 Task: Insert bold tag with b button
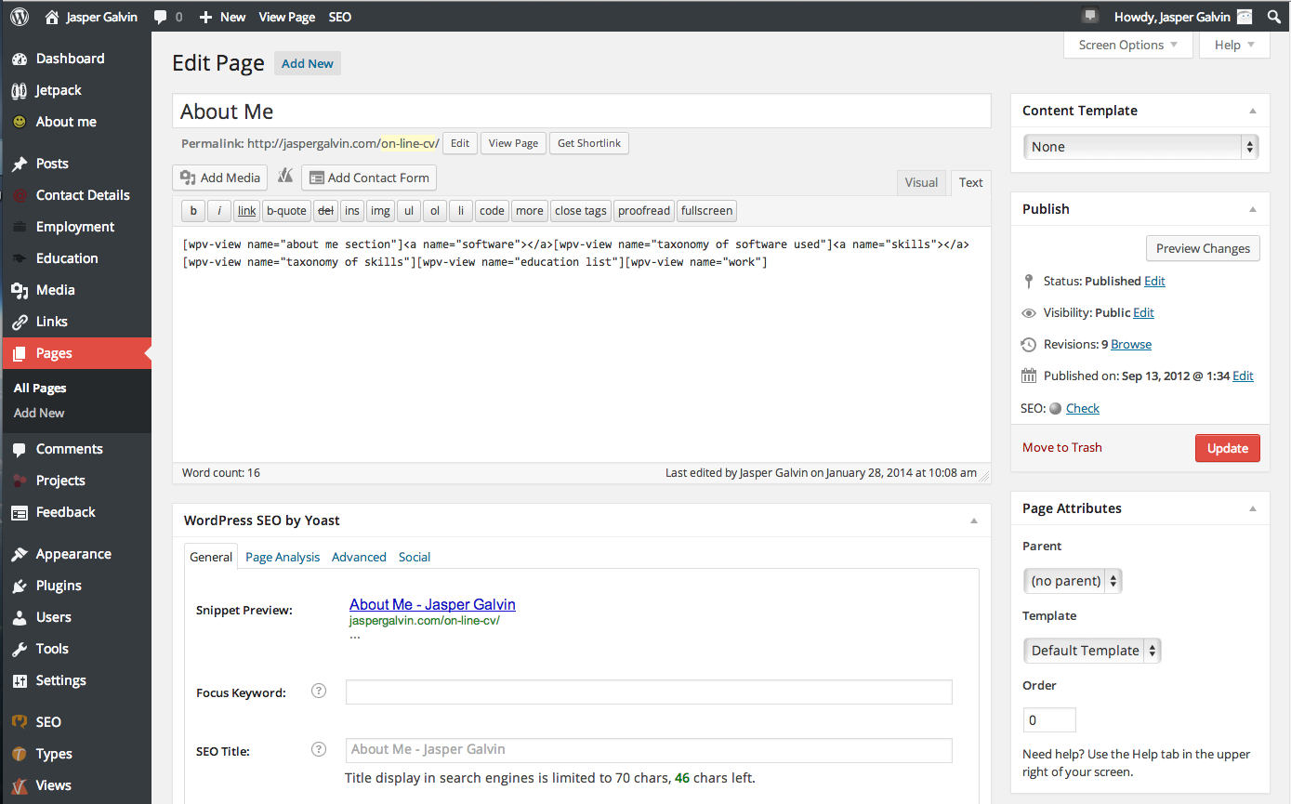click(193, 211)
